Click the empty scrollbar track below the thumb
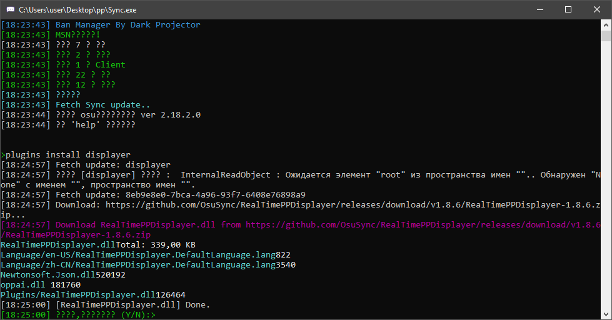 pyautogui.click(x=606, y=176)
